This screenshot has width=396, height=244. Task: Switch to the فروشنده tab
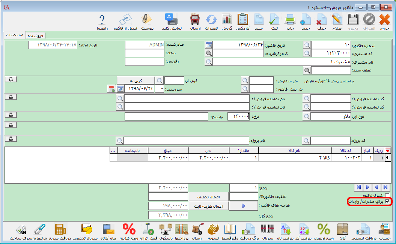point(36,35)
